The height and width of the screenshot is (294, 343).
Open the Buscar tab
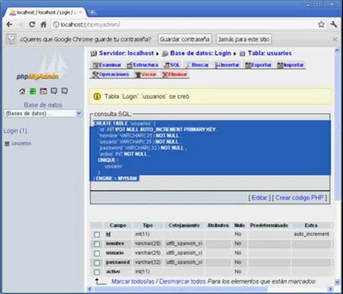pyautogui.click(x=197, y=65)
